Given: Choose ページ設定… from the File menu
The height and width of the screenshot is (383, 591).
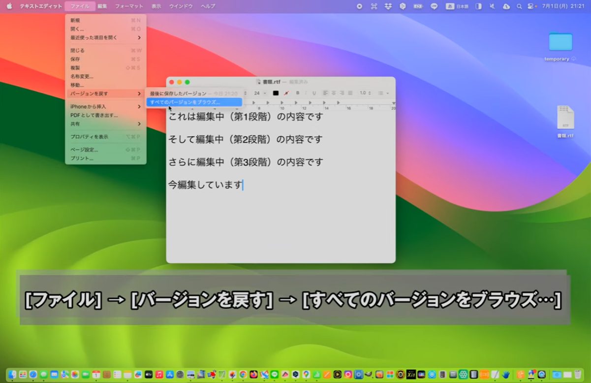Looking at the screenshot, I should [106, 150].
